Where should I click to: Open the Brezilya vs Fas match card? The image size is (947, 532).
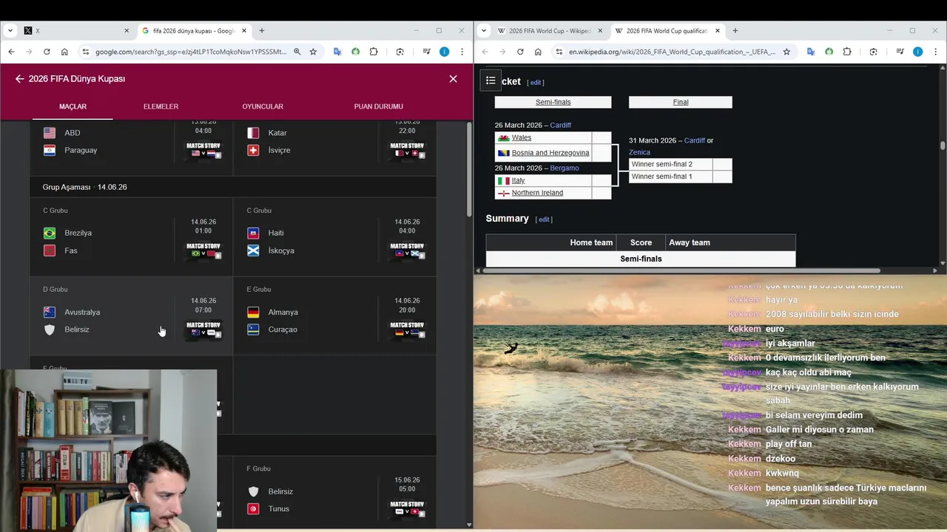click(x=131, y=236)
